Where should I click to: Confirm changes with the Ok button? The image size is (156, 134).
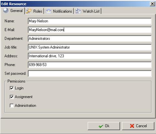pos(104,126)
